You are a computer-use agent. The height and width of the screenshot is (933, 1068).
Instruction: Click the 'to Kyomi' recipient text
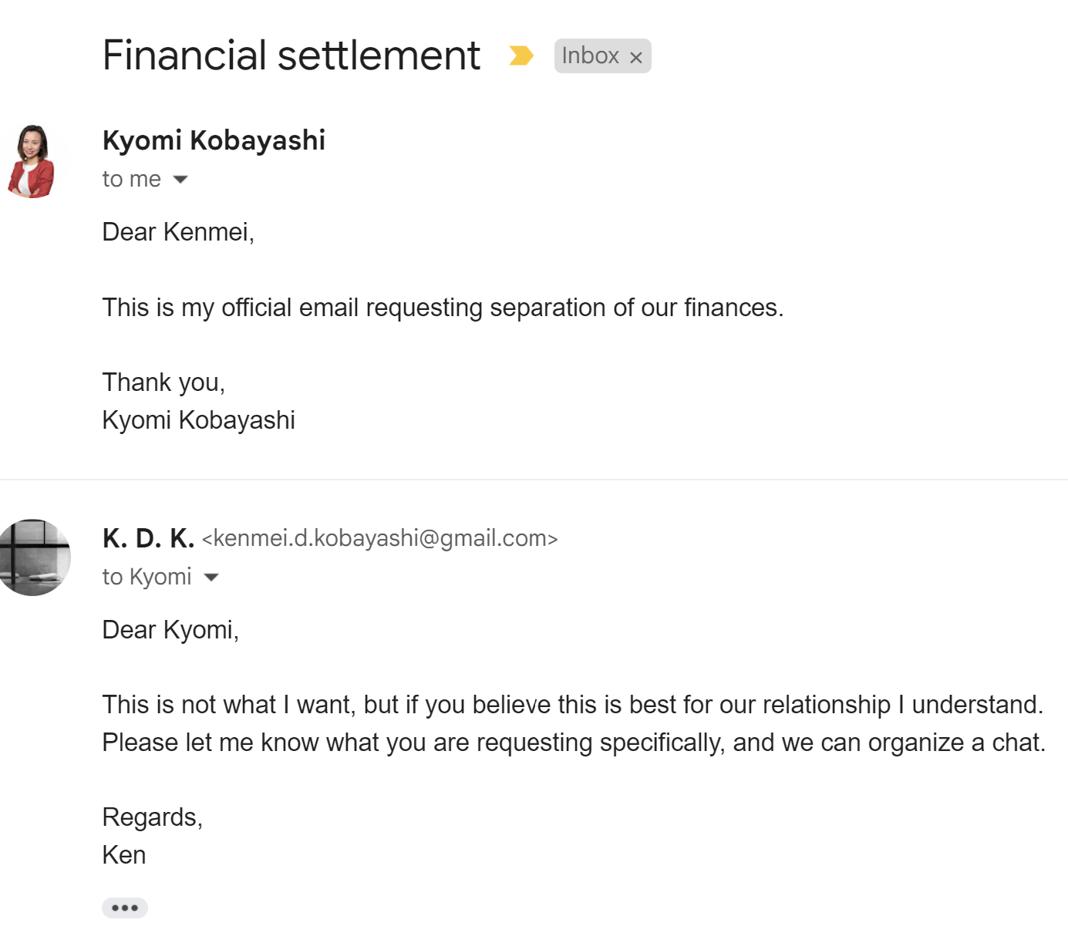tap(147, 577)
